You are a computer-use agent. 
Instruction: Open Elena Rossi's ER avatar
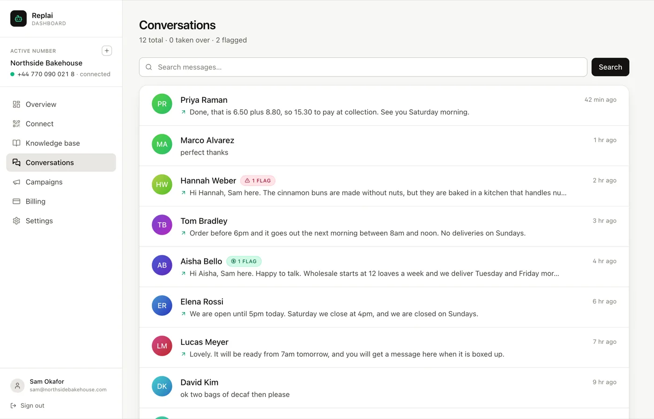coord(162,305)
